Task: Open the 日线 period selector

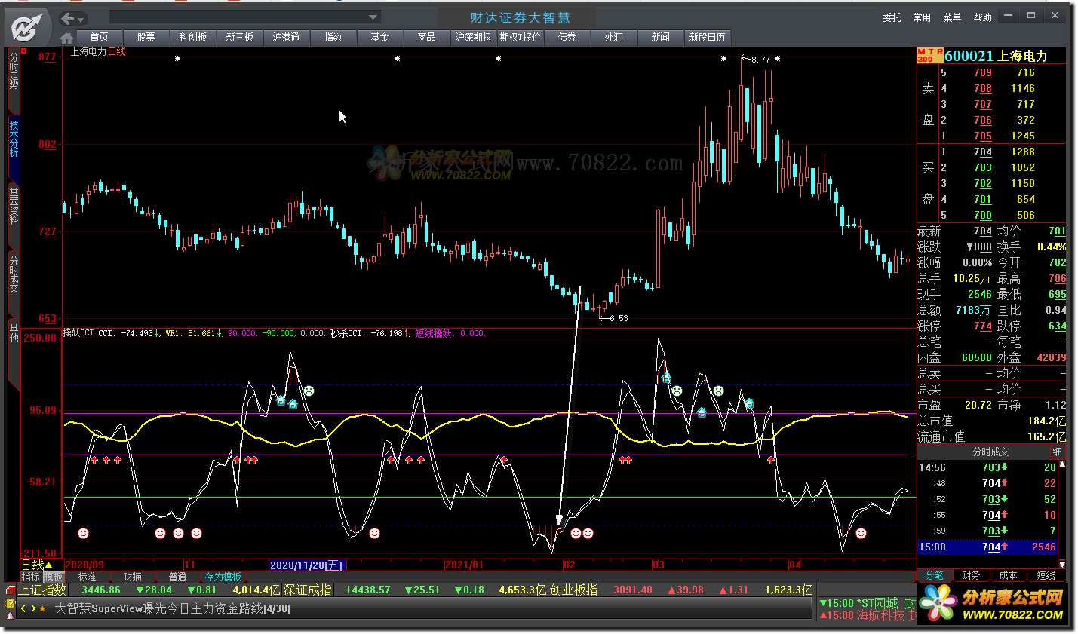Action: point(37,565)
